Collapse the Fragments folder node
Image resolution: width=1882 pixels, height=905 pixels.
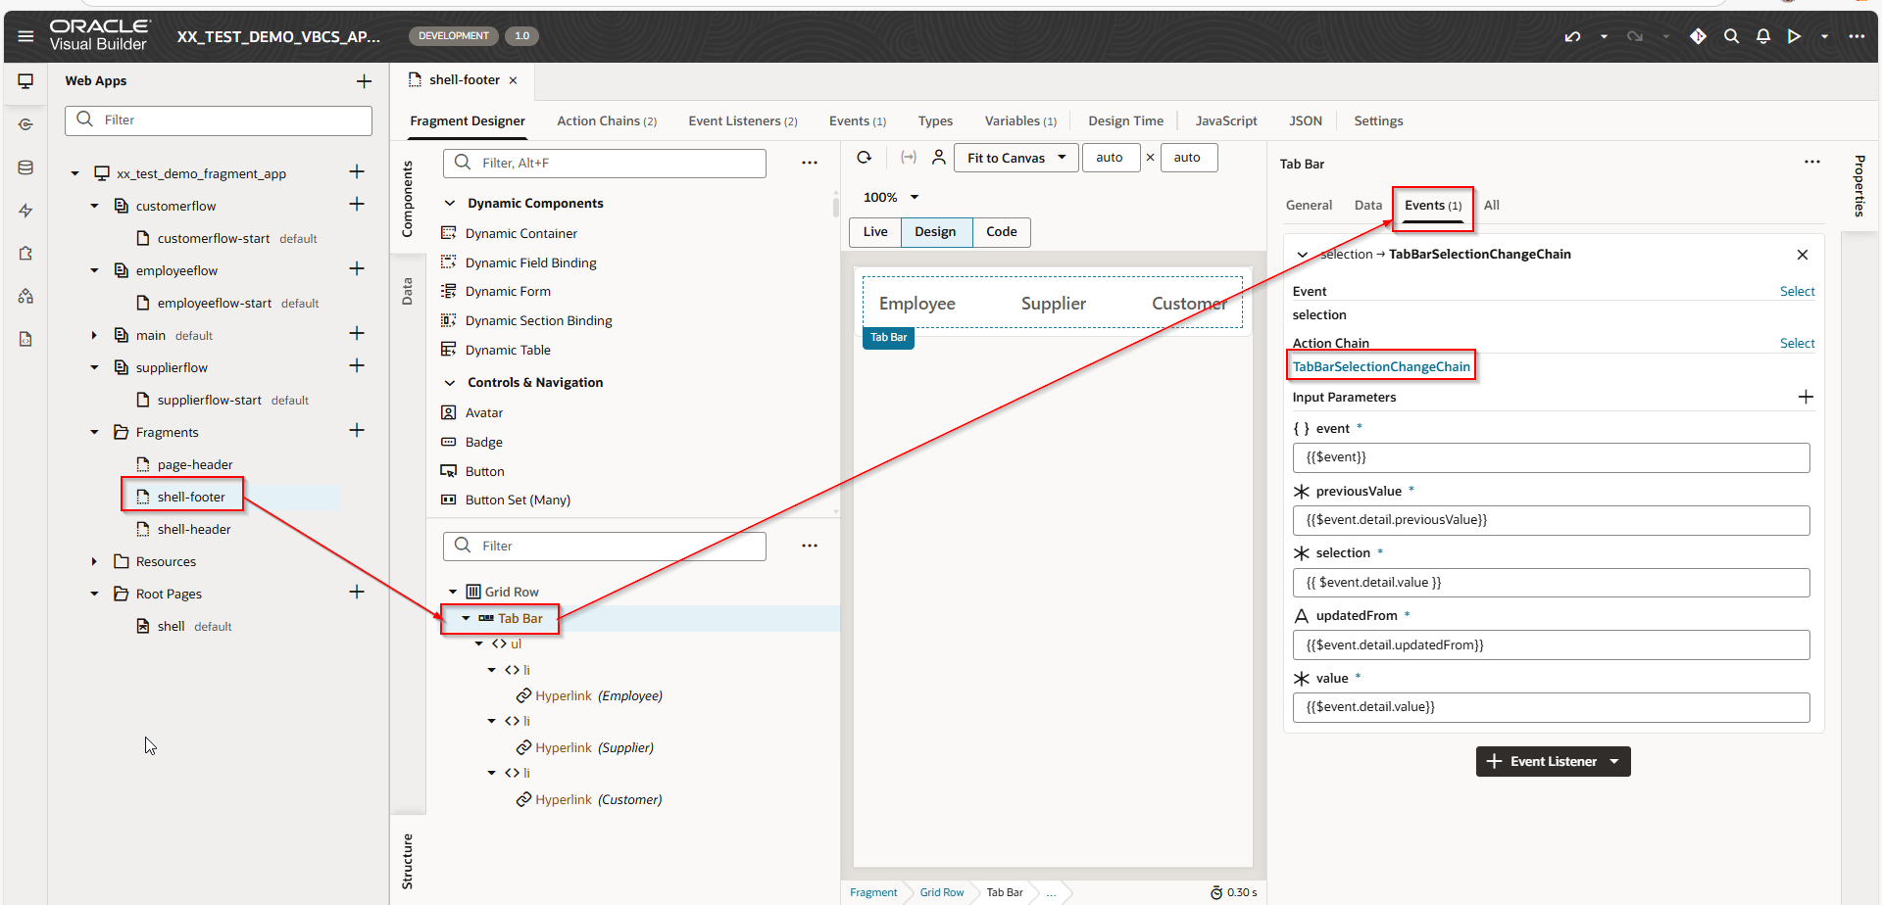coord(94,432)
